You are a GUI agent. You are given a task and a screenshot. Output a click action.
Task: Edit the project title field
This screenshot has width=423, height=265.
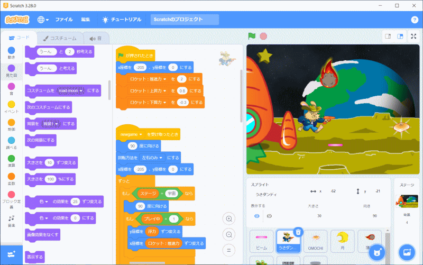[x=185, y=20]
